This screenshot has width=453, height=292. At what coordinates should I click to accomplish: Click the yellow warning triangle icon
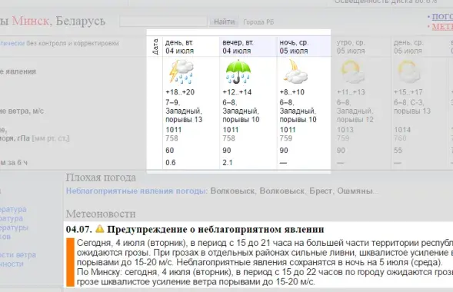point(100,229)
